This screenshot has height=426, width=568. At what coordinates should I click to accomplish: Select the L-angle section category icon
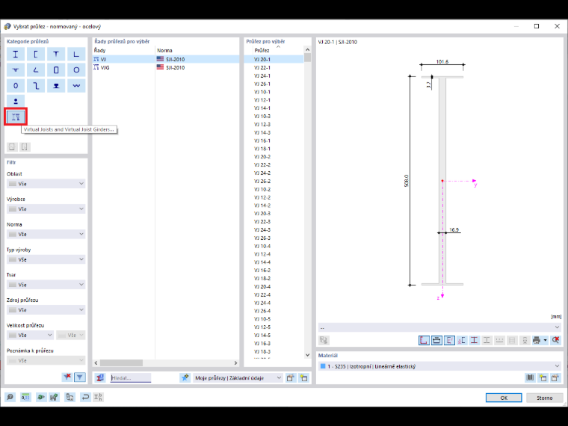pos(76,55)
